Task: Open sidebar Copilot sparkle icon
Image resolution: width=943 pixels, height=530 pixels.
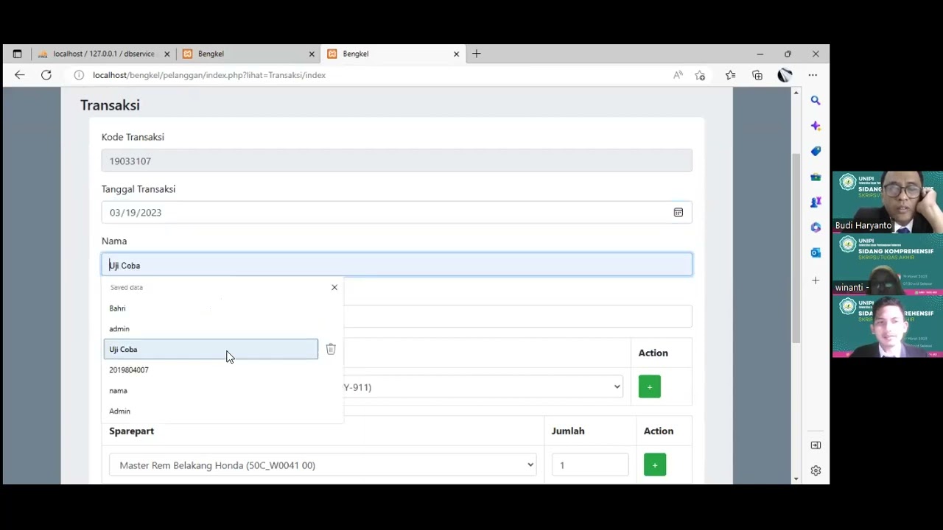Action: (x=816, y=126)
